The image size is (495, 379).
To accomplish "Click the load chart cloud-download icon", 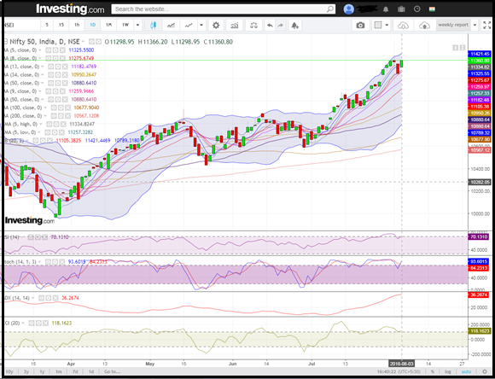I will click(403, 26).
